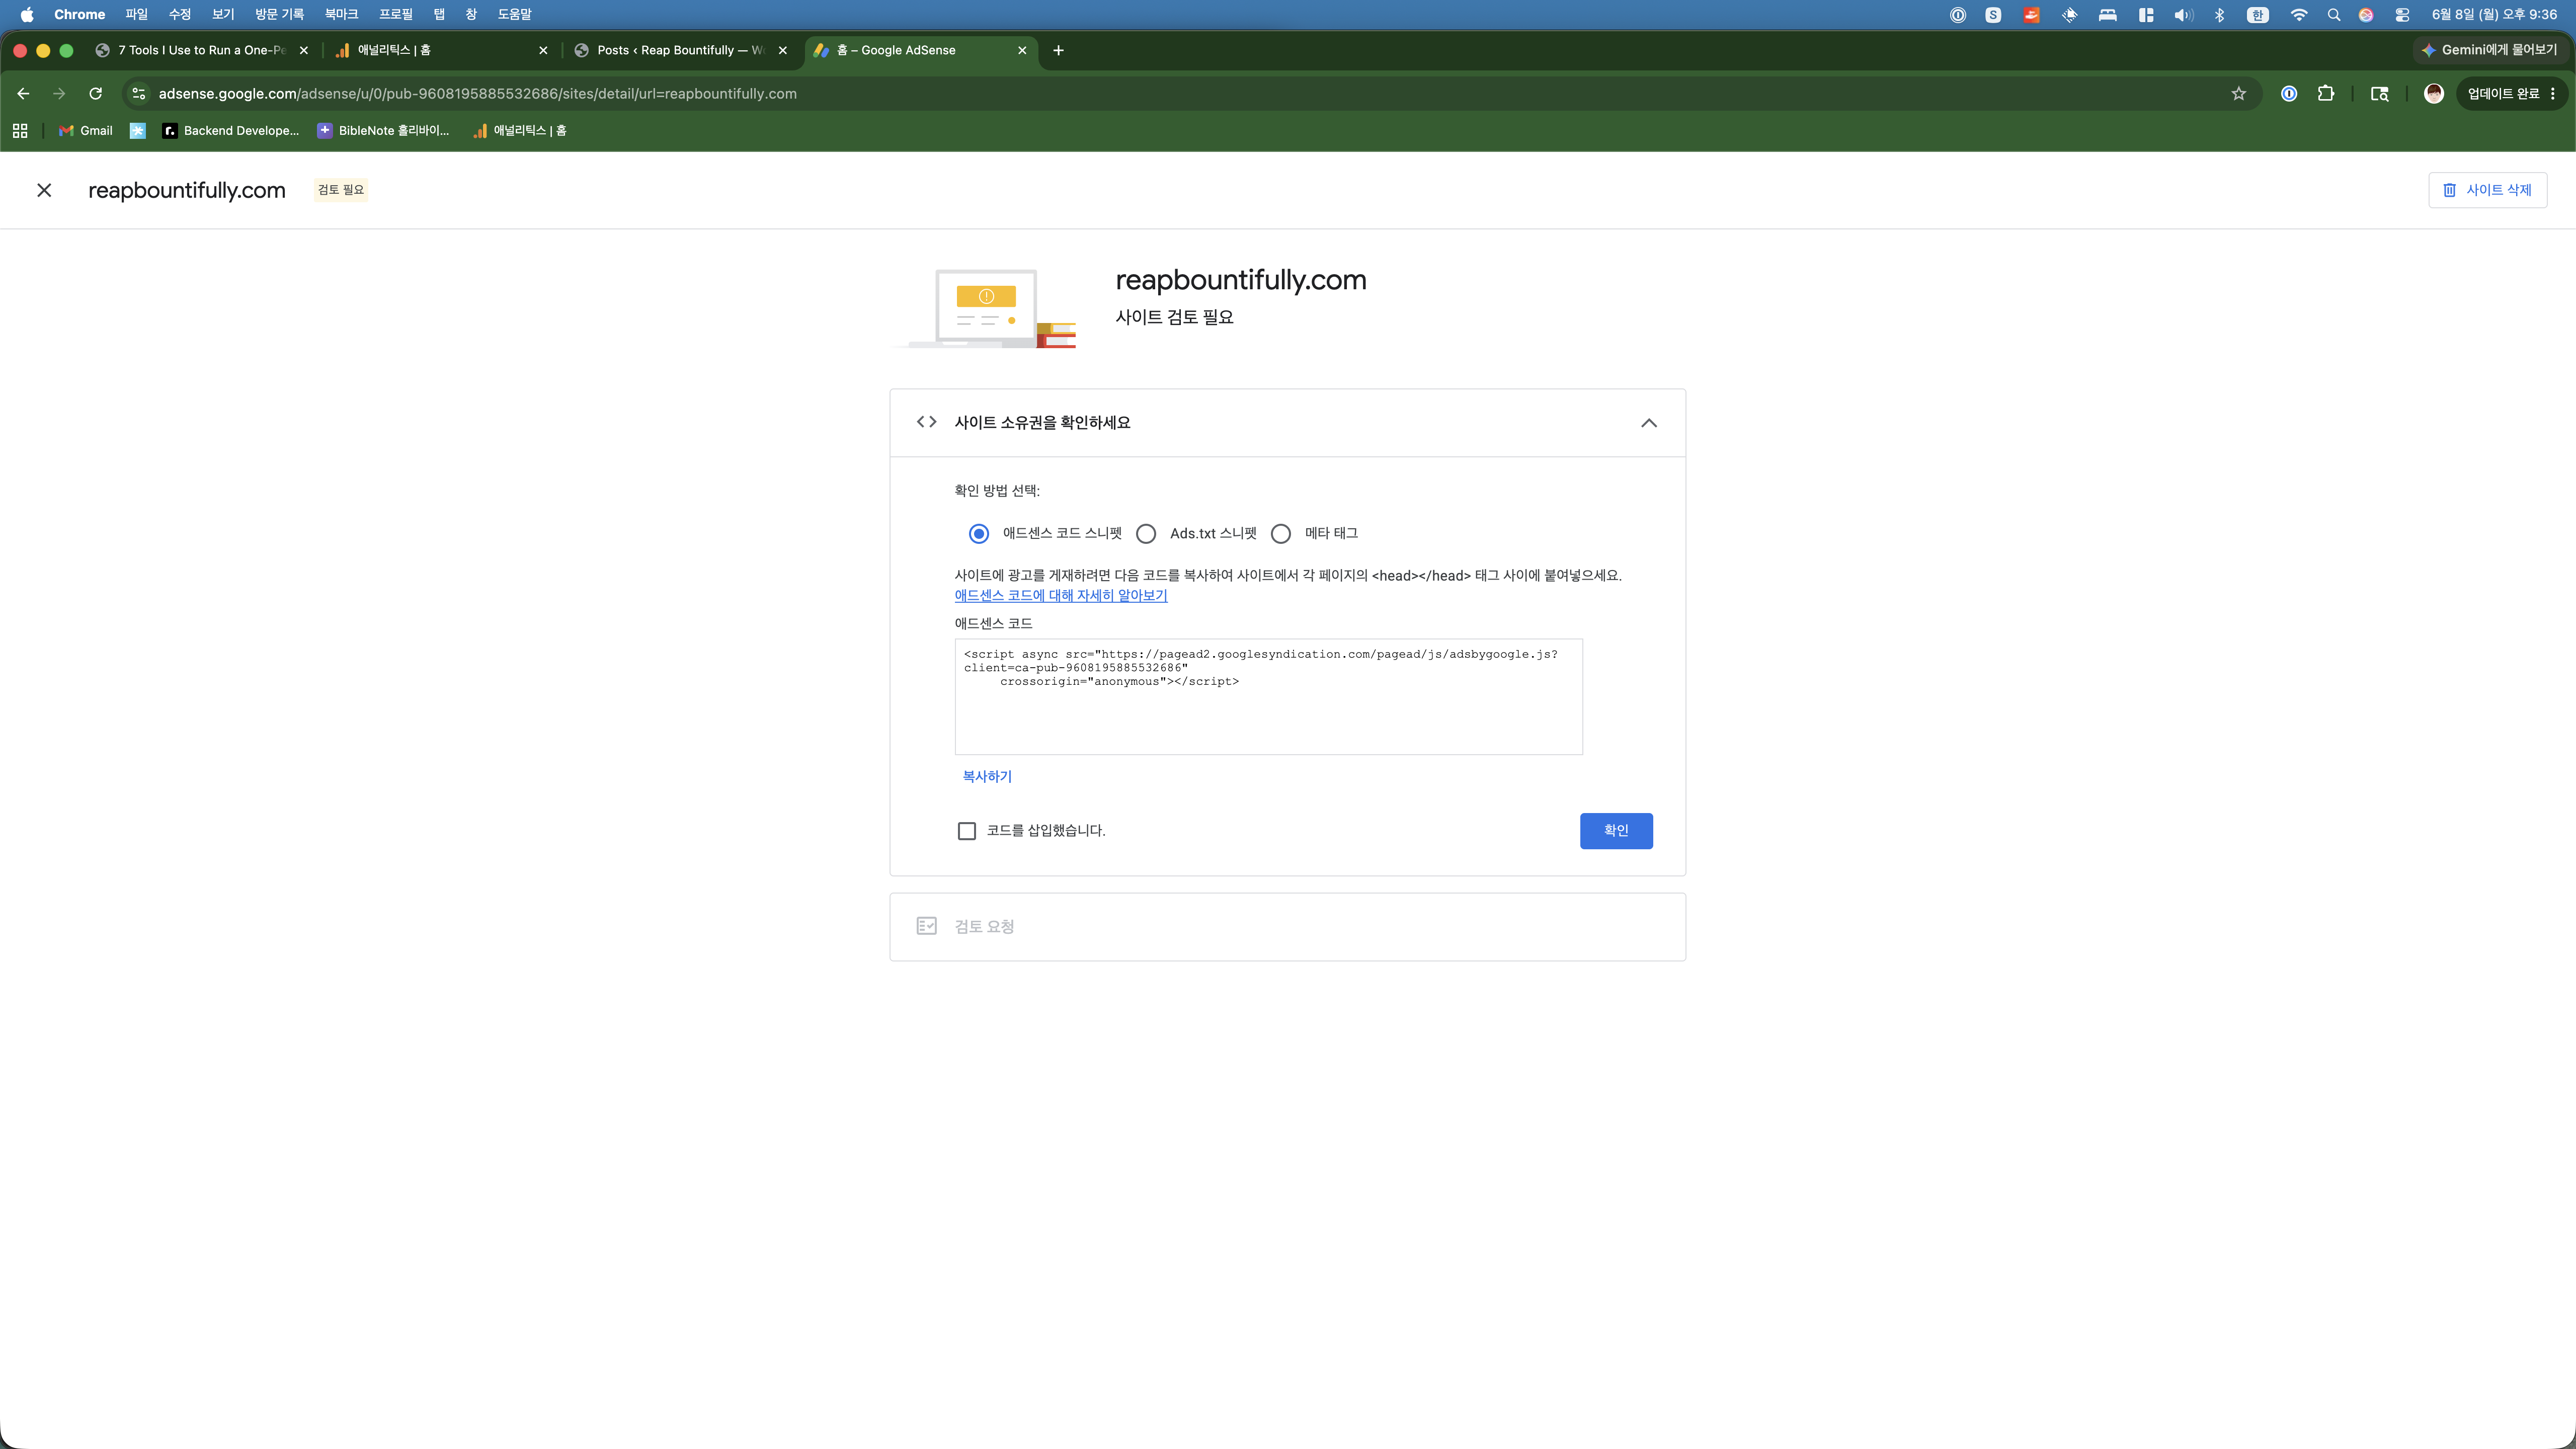Collapse the site ownership verification section
The height and width of the screenshot is (1449, 2576).
[1649, 423]
